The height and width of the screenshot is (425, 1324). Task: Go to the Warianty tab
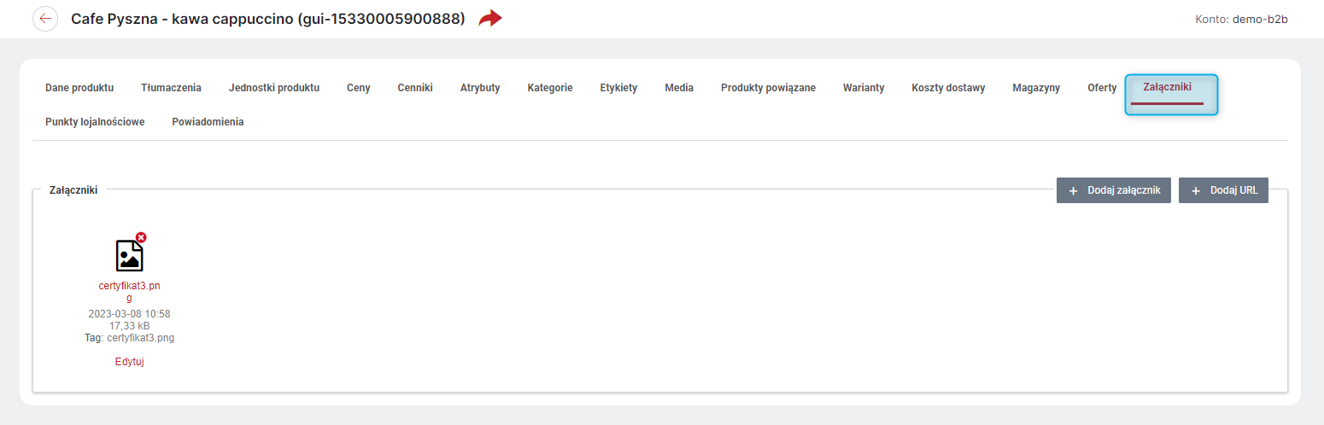pyautogui.click(x=864, y=88)
